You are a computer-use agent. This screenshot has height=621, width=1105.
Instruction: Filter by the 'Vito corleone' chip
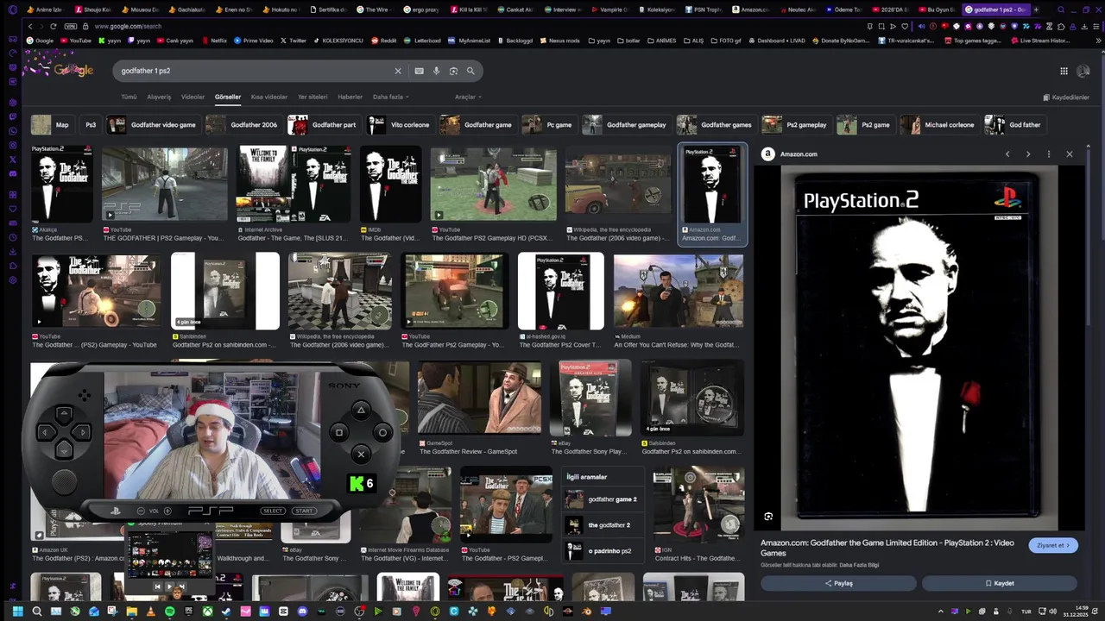[401, 125]
